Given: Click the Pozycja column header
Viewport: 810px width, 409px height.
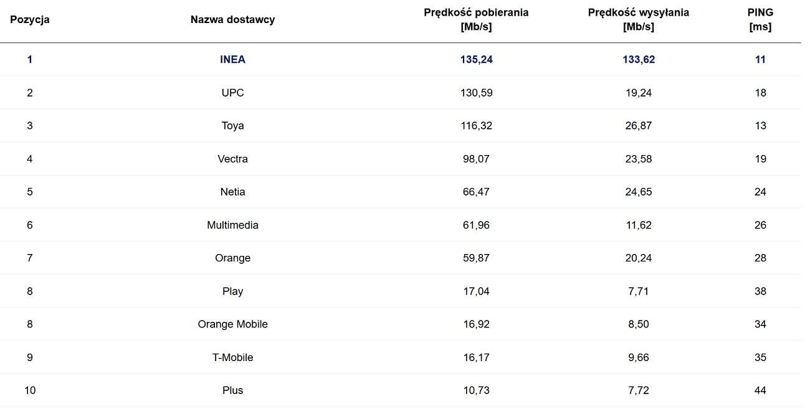Looking at the screenshot, I should pyautogui.click(x=30, y=19).
